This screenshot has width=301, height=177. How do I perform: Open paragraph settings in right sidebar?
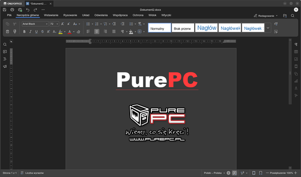click(x=296, y=44)
